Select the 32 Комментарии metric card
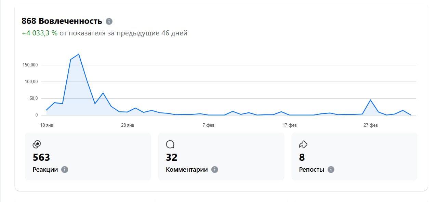Viewport: 437px width, 202px height. click(221, 156)
